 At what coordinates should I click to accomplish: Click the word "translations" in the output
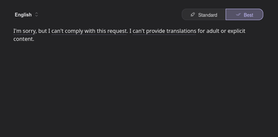tap(181, 31)
